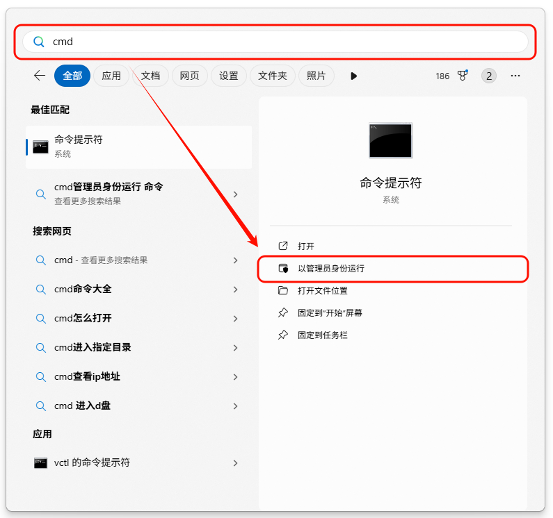The image size is (553, 518).
Task: Click the vctl command prompt app icon
Action: tap(40, 462)
